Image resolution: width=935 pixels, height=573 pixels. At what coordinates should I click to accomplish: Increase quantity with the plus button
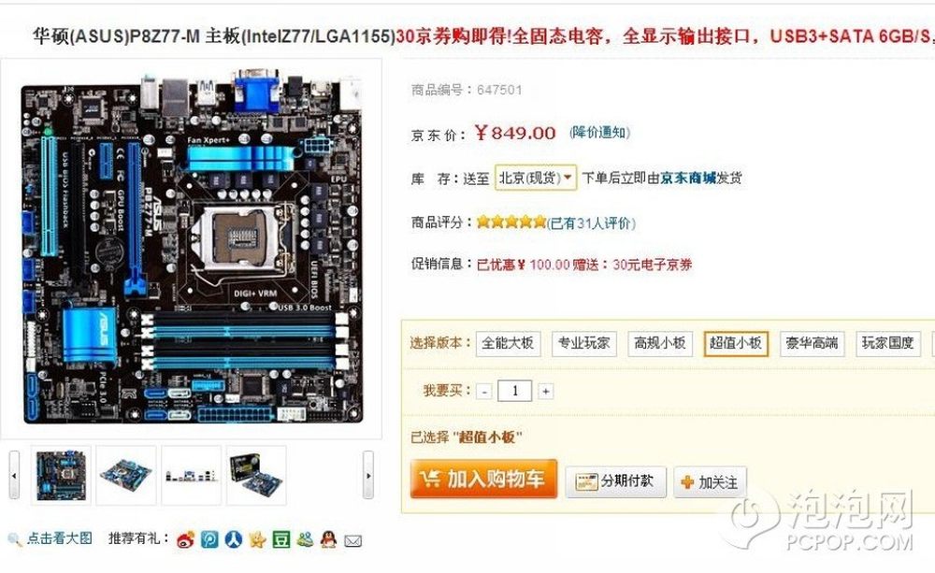coord(545,392)
